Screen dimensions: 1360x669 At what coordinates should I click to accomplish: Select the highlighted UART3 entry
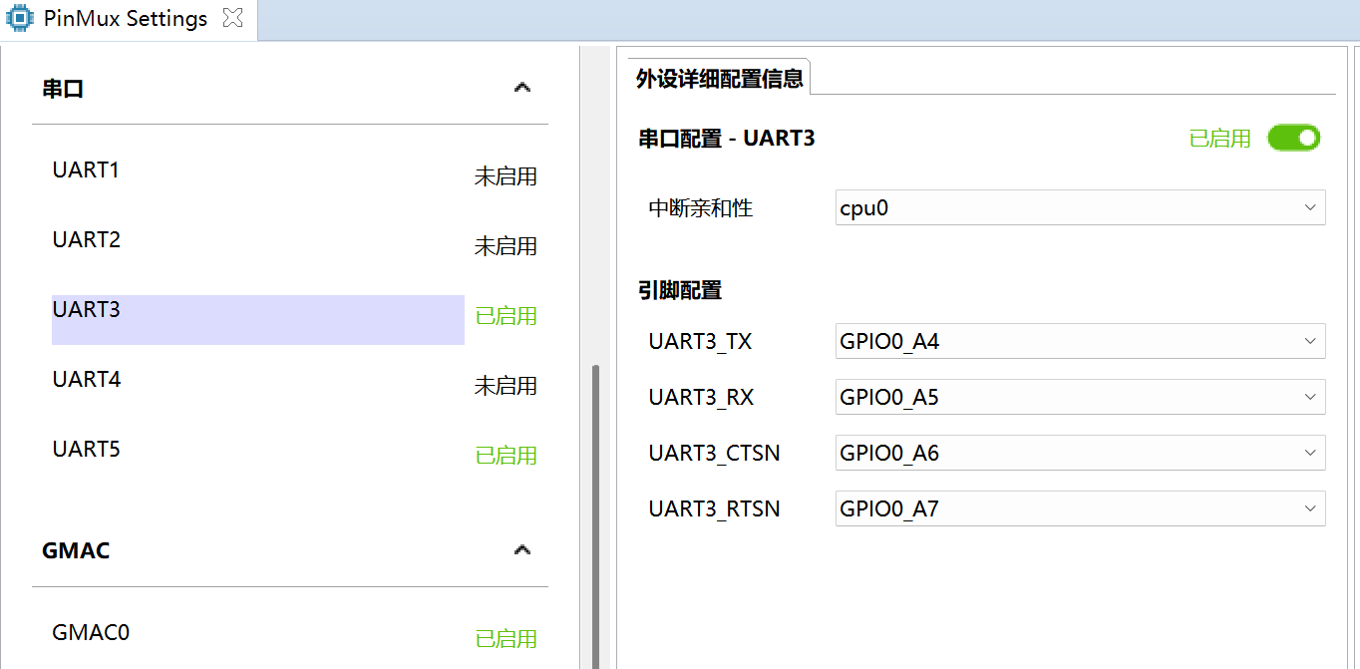[258, 319]
